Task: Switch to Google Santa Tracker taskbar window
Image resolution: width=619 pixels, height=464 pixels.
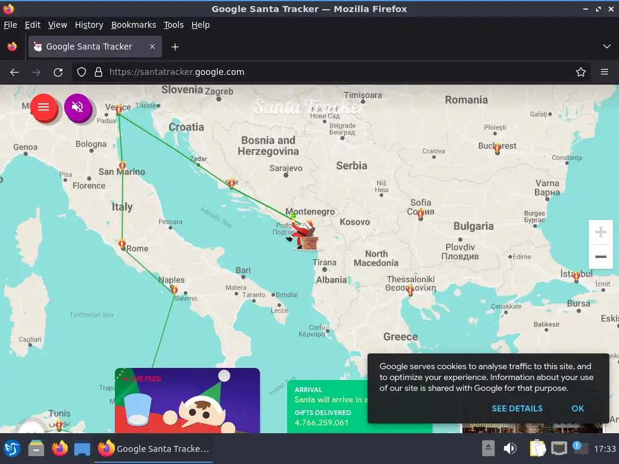Action: pos(154,449)
